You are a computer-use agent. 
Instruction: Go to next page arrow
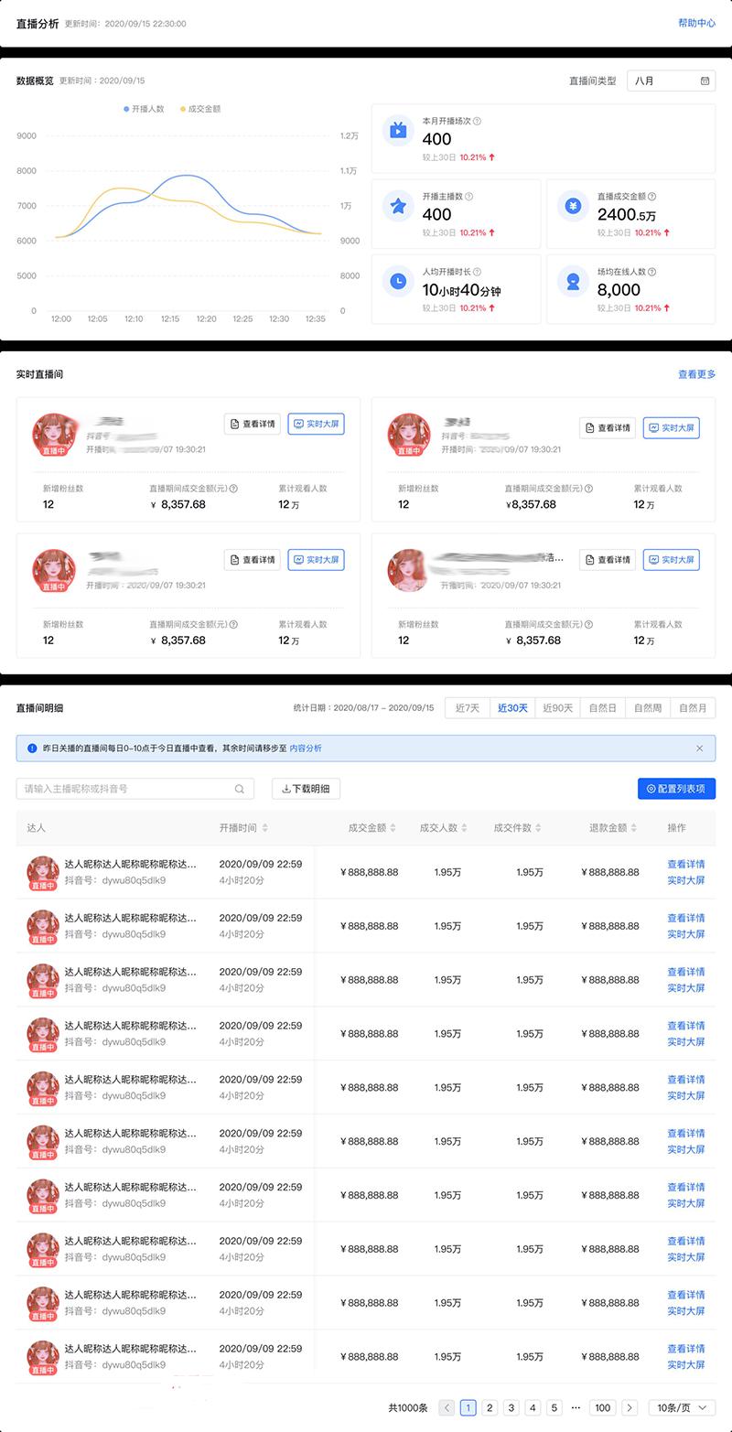point(630,1408)
